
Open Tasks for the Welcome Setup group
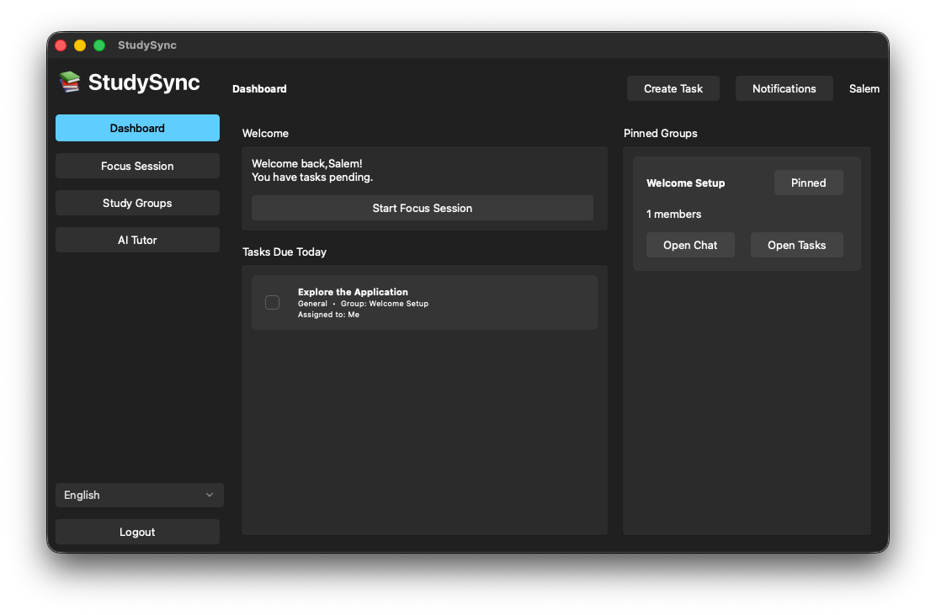point(796,245)
